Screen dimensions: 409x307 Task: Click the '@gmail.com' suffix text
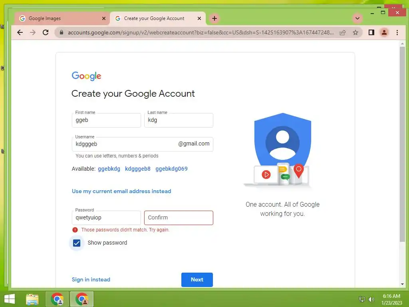click(194, 144)
